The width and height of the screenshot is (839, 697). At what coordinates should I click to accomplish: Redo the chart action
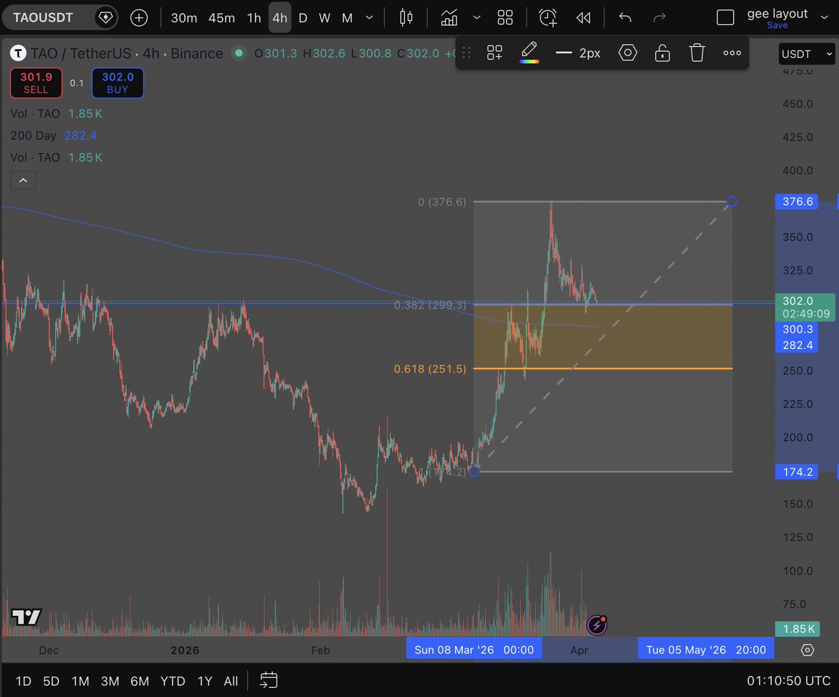click(659, 18)
